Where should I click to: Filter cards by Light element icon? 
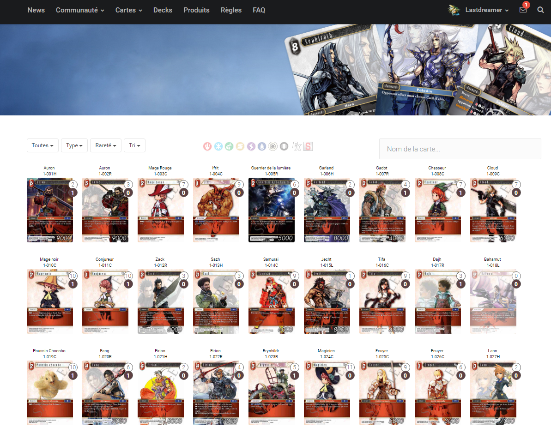[272, 146]
